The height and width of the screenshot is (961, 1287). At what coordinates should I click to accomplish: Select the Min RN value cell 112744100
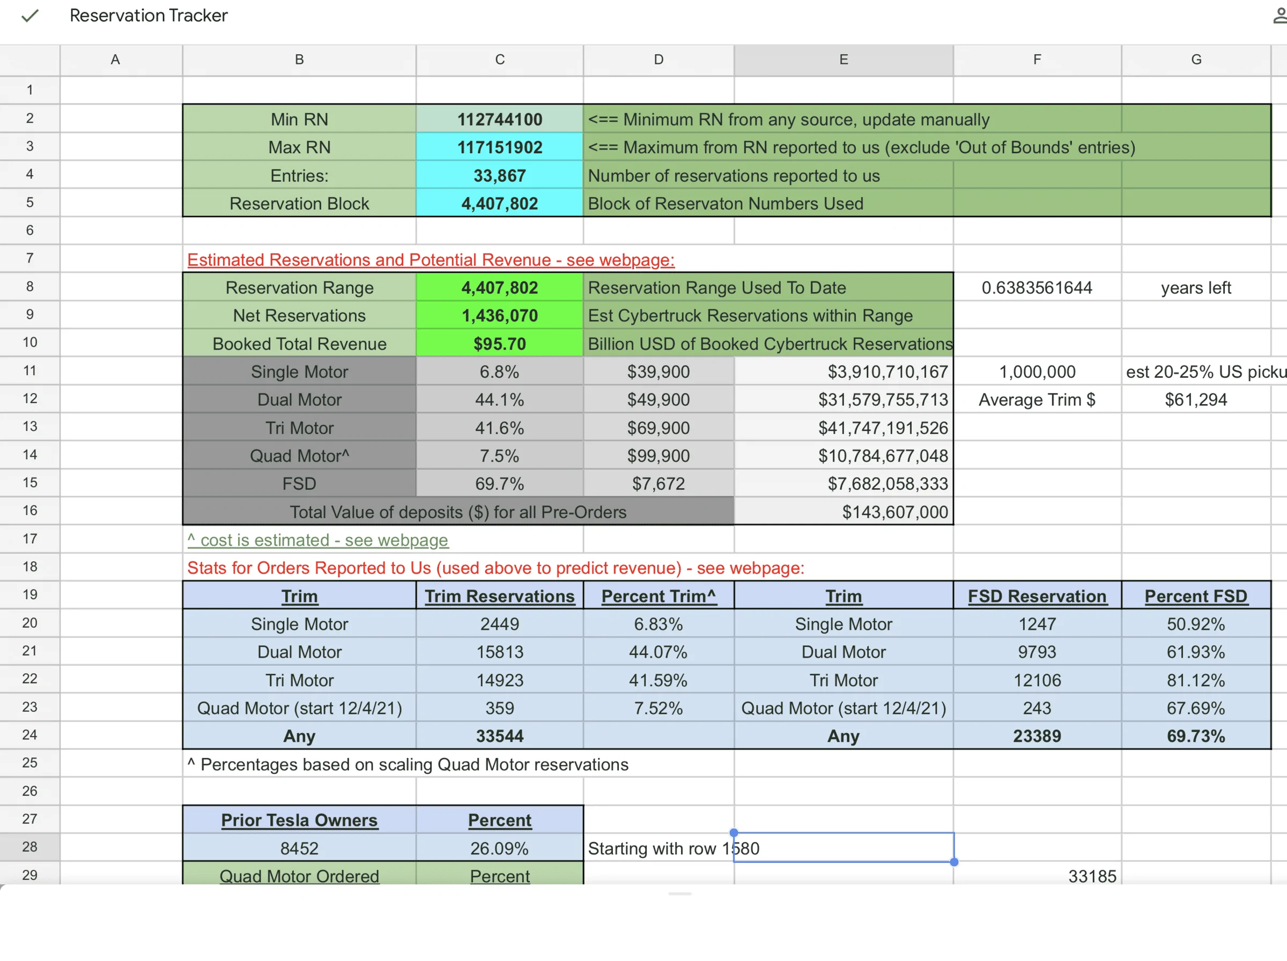point(499,119)
